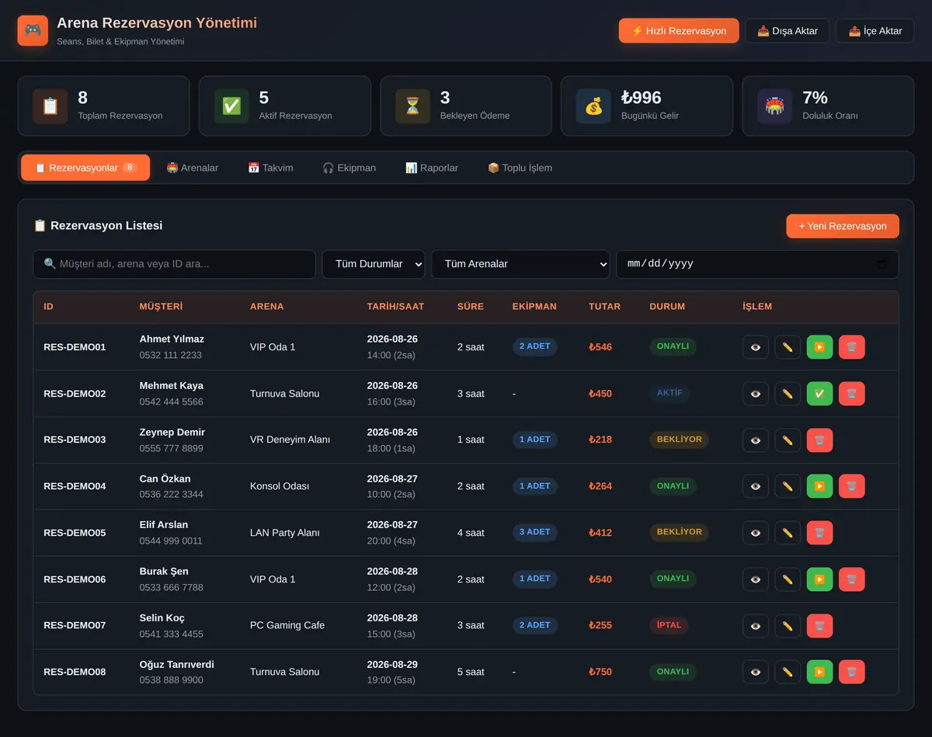The height and width of the screenshot is (737, 932).
Task: Delete reservation RES-DEMO02
Action: pos(851,394)
